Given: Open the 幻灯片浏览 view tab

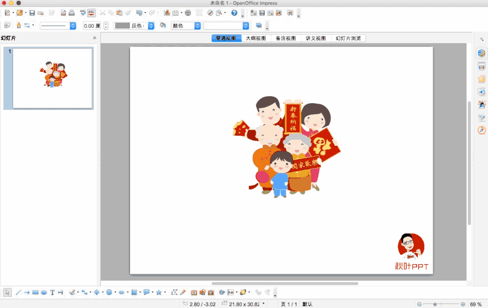Looking at the screenshot, I should [348, 38].
